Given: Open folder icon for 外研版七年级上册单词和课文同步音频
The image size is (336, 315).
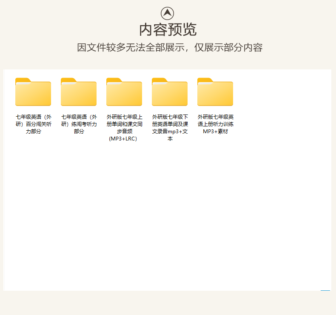Looking at the screenshot, I should click(124, 92).
